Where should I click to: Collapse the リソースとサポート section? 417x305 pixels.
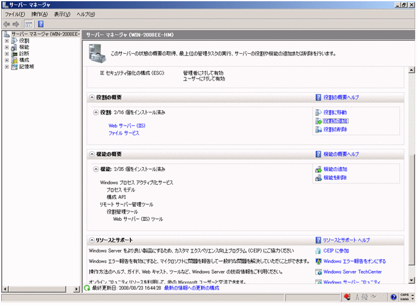point(92,240)
